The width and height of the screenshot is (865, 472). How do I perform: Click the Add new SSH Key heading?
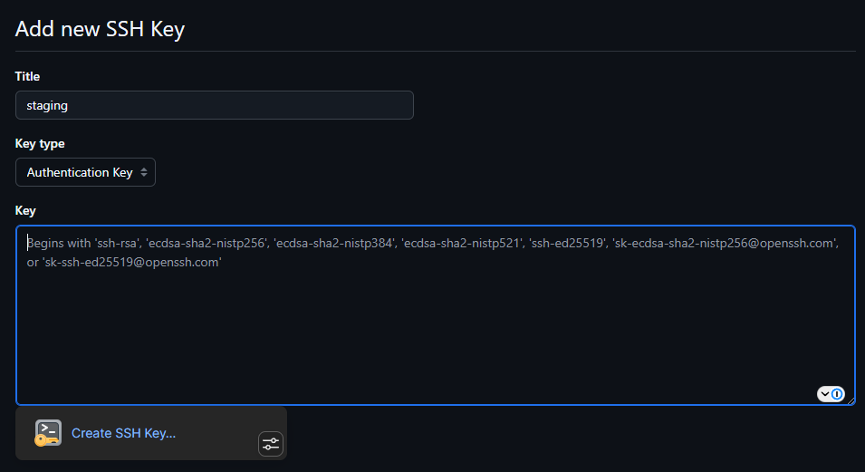point(100,29)
